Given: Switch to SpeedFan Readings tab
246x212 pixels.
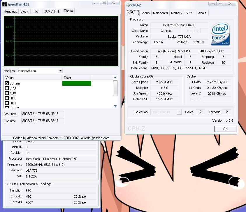Looking at the screenshot, I should [x=10, y=11].
